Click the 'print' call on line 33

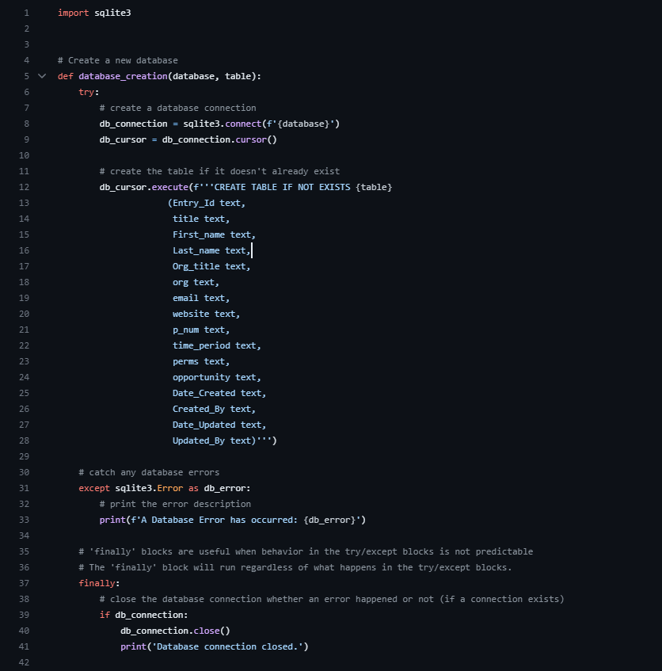click(112, 520)
